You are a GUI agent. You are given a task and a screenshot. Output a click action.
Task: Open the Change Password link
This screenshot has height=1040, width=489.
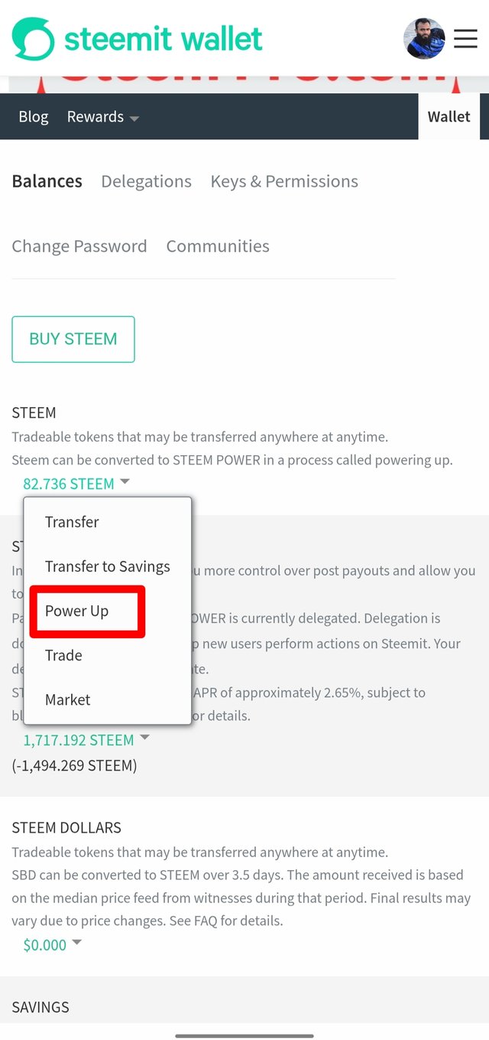tap(79, 246)
